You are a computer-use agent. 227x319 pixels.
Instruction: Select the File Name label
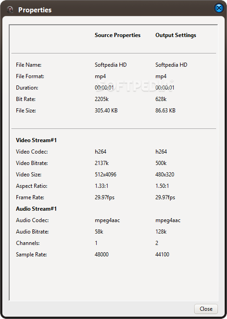click(29, 65)
